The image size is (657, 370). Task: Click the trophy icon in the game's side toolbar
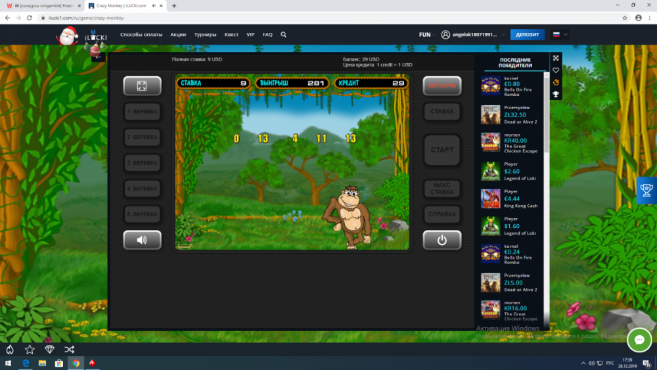coord(556,94)
